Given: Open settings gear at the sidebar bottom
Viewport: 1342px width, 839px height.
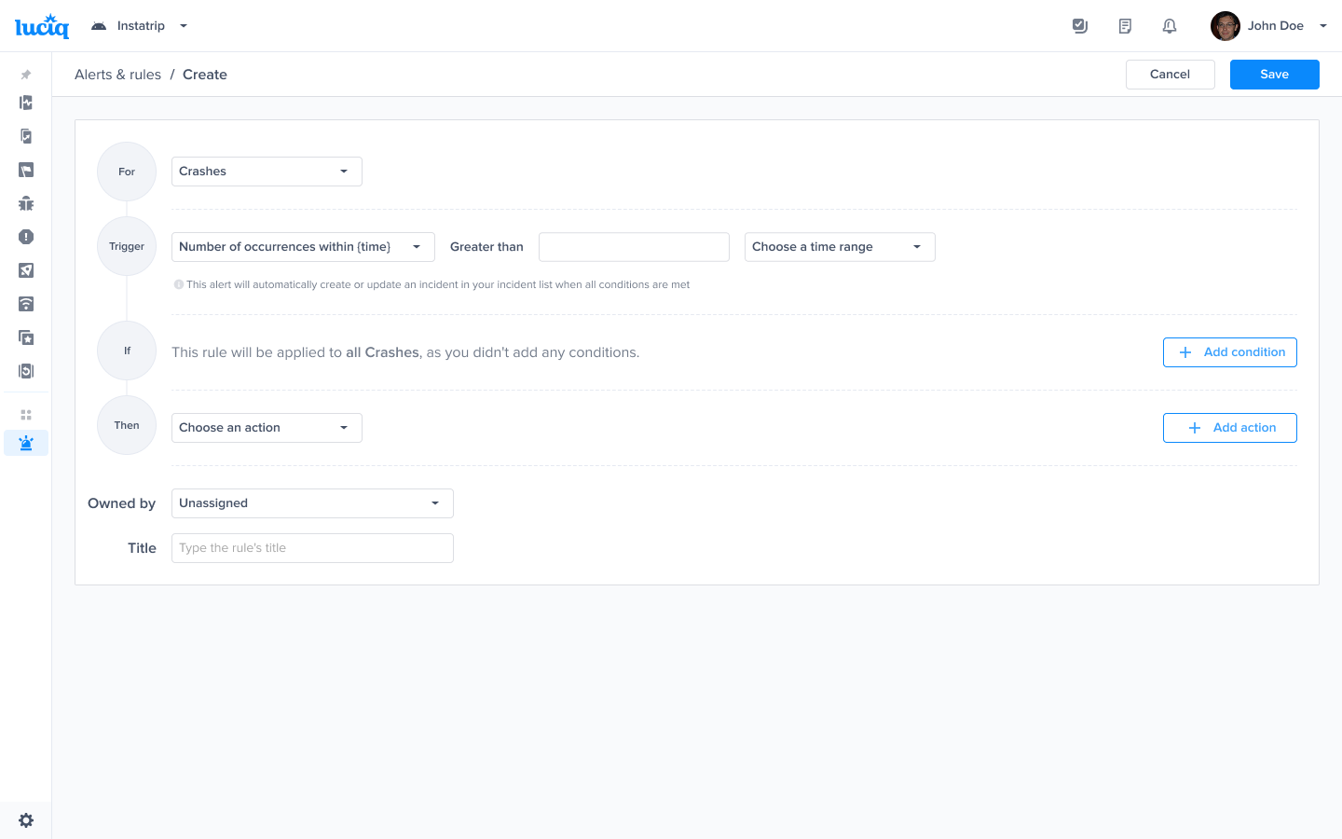Looking at the screenshot, I should [x=26, y=820].
